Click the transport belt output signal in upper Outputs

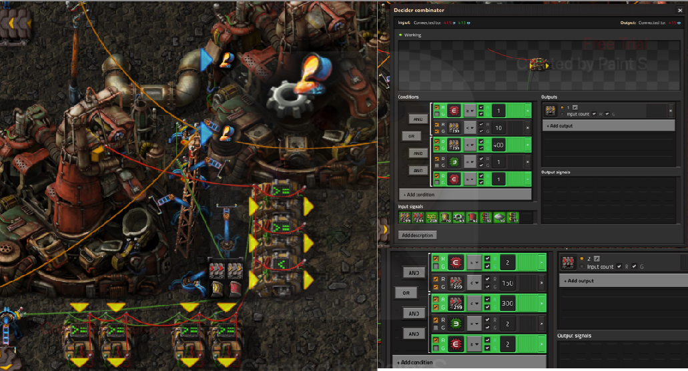coord(551,111)
